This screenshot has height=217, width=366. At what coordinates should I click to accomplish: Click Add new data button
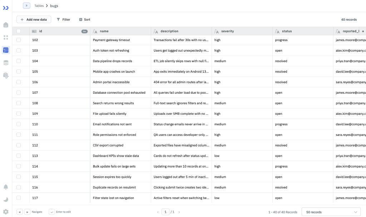[34, 20]
